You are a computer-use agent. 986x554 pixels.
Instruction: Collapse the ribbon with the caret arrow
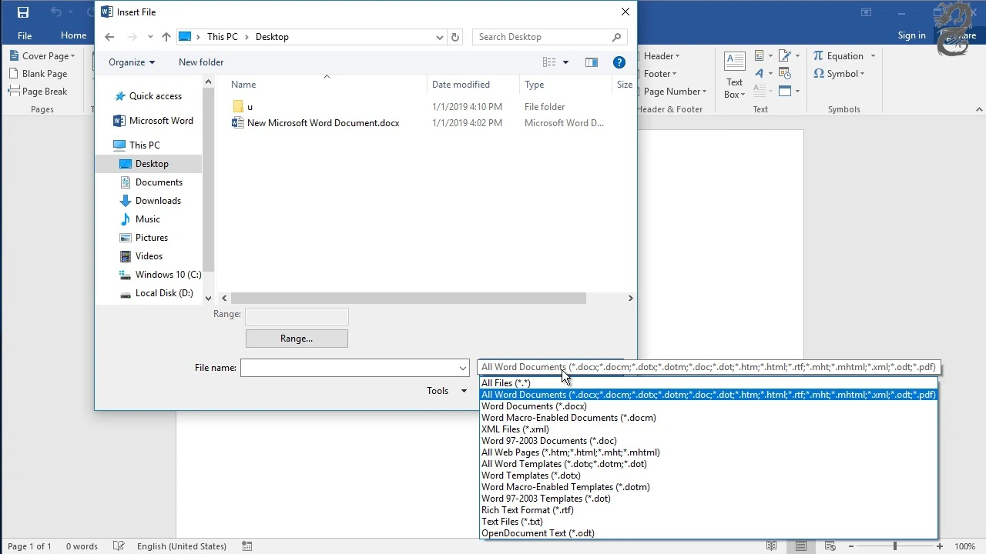[x=979, y=110]
